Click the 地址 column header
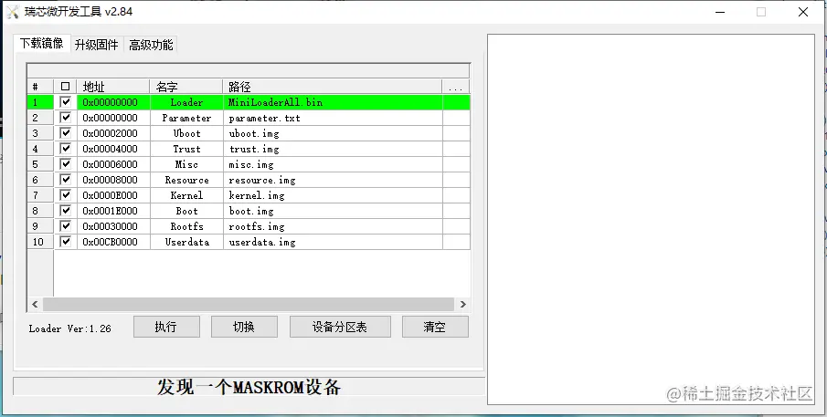827x417 pixels. [113, 87]
